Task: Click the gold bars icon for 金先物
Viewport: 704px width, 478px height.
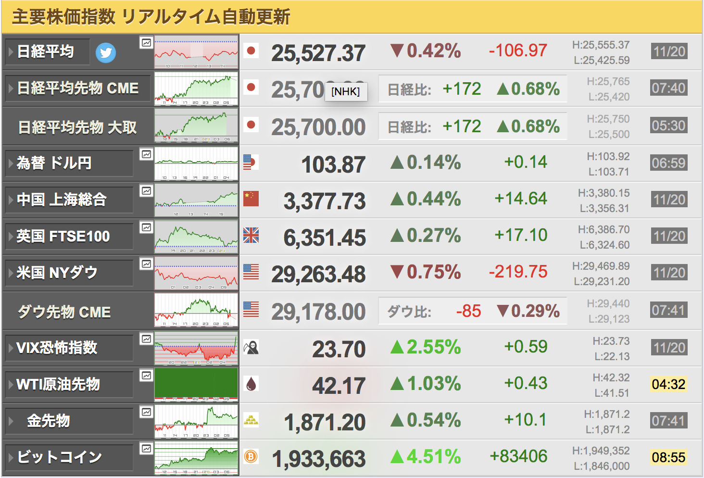Action: [x=251, y=420]
